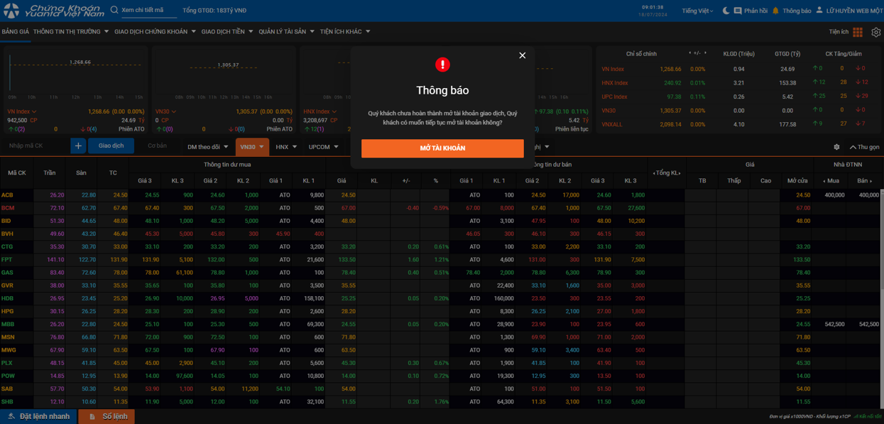
Task: Toggle dark mode via the moon icon
Action: coord(726,11)
